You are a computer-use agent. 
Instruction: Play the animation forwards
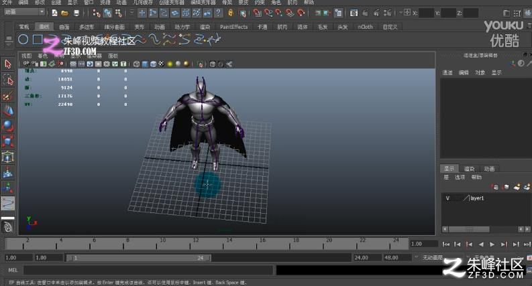(x=492, y=244)
